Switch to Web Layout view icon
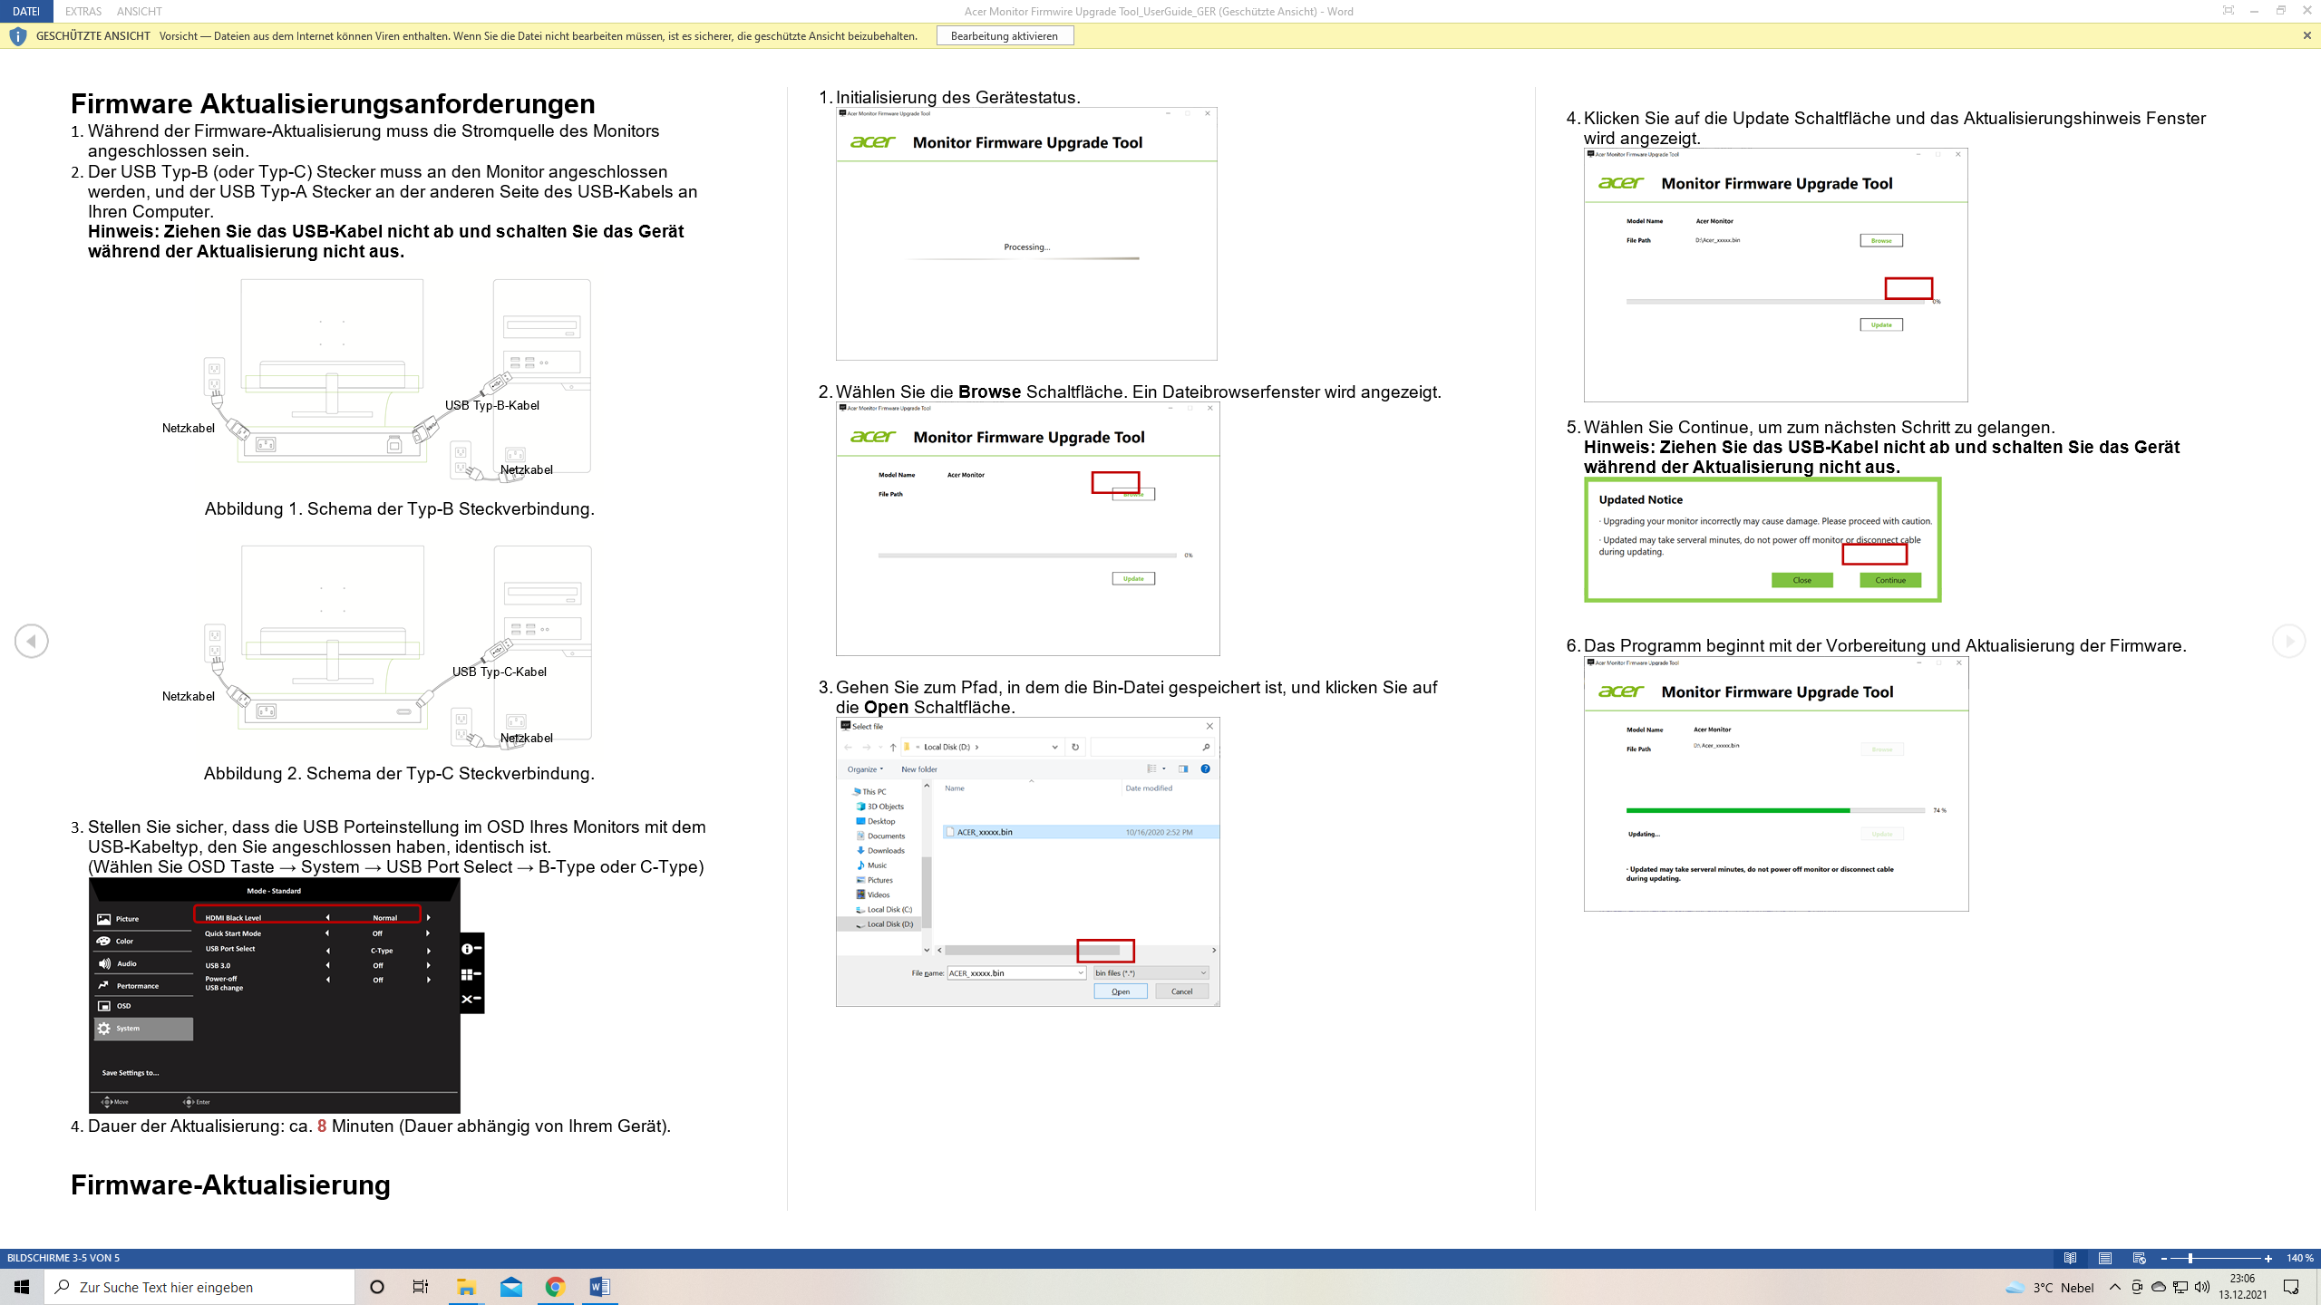Screen dimensions: 2321x1305 (x=2139, y=1258)
